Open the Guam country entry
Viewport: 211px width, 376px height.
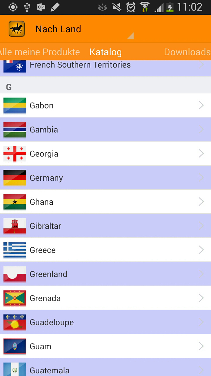tap(105, 346)
